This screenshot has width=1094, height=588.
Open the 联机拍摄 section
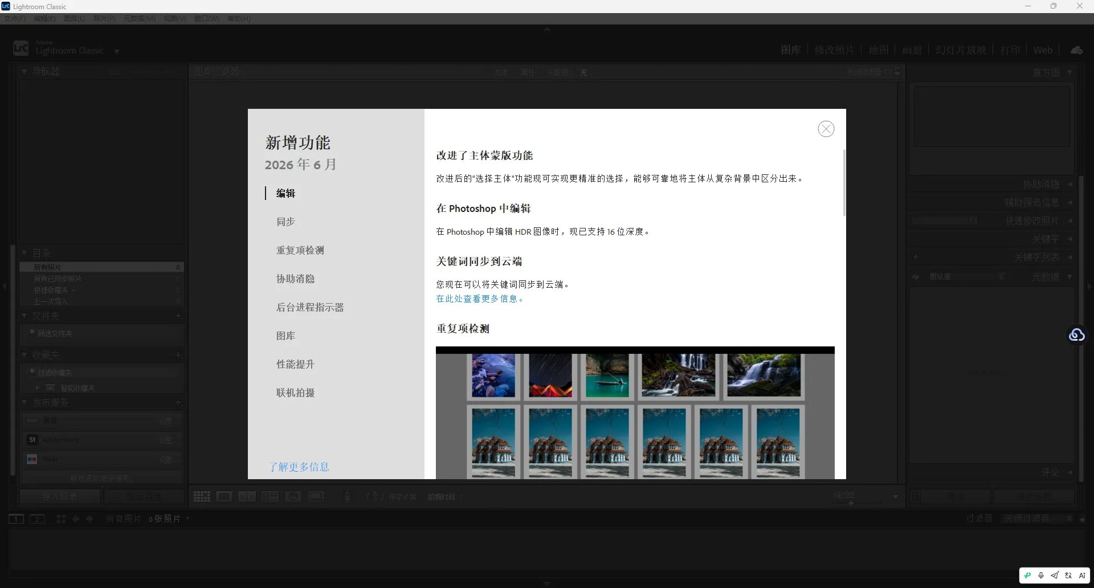(295, 393)
